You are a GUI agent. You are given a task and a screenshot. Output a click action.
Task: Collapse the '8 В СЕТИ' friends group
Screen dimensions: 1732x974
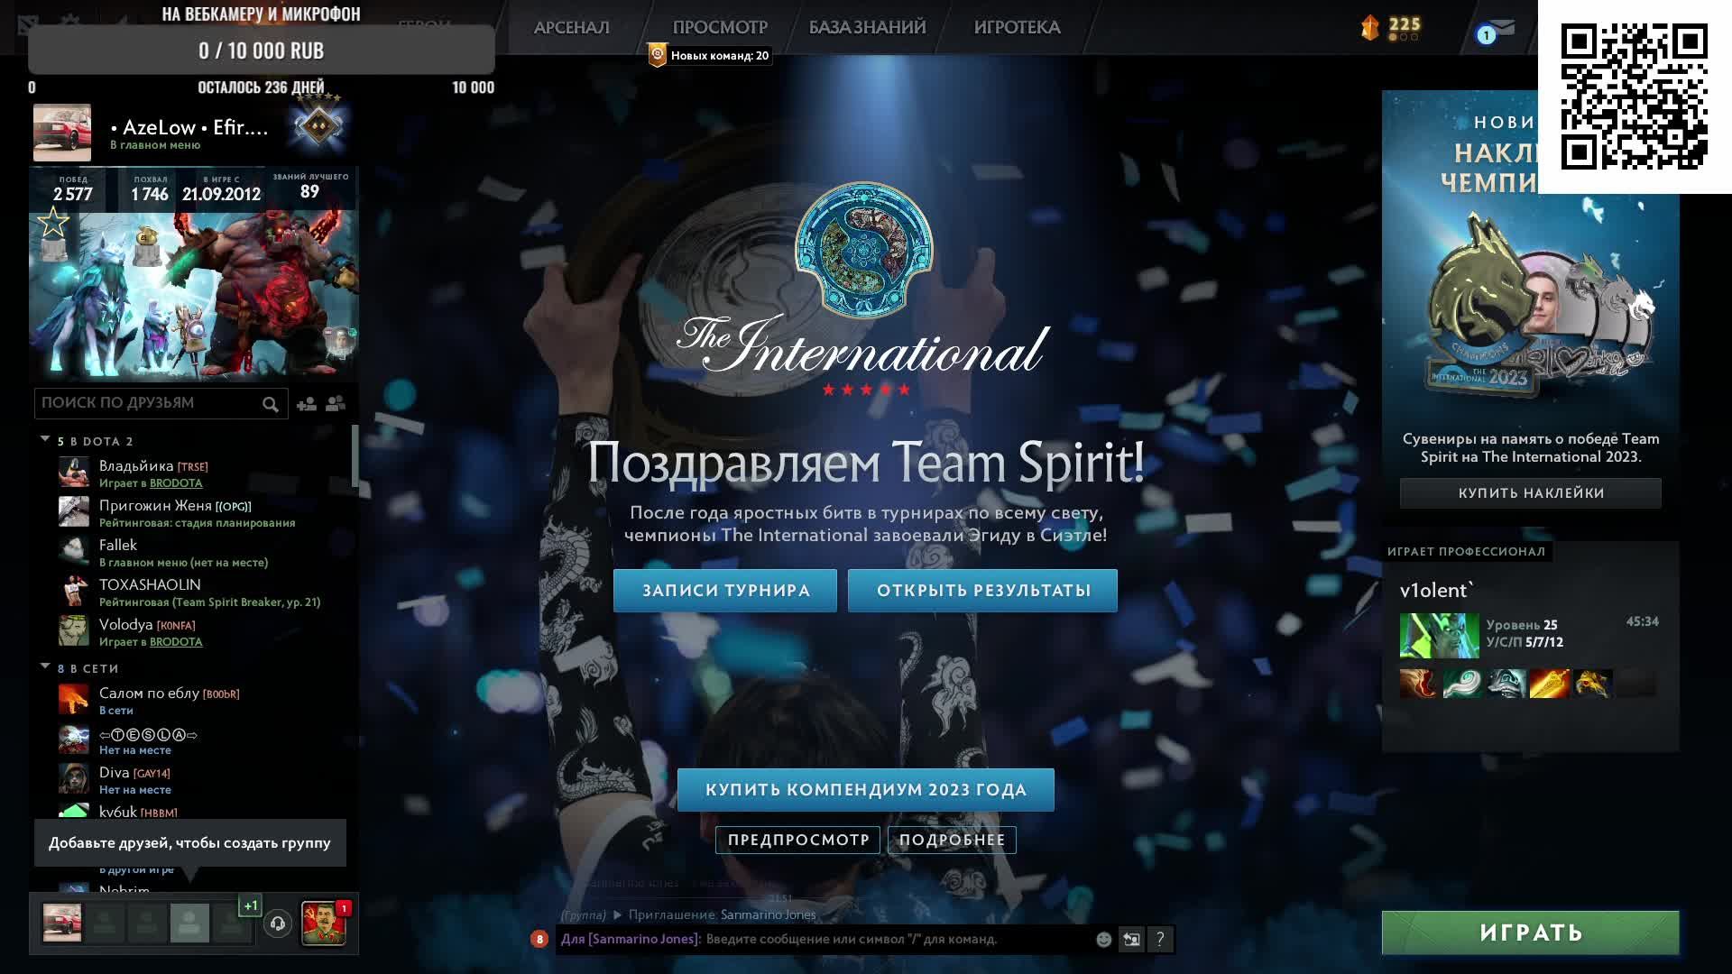[45, 666]
